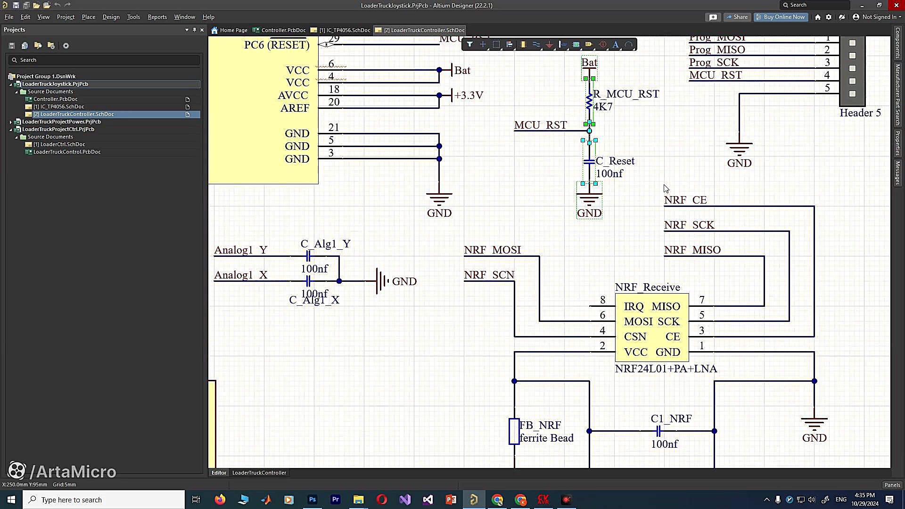Image resolution: width=905 pixels, height=509 pixels.
Task: Click the Windows Start button
Action: 11,500
